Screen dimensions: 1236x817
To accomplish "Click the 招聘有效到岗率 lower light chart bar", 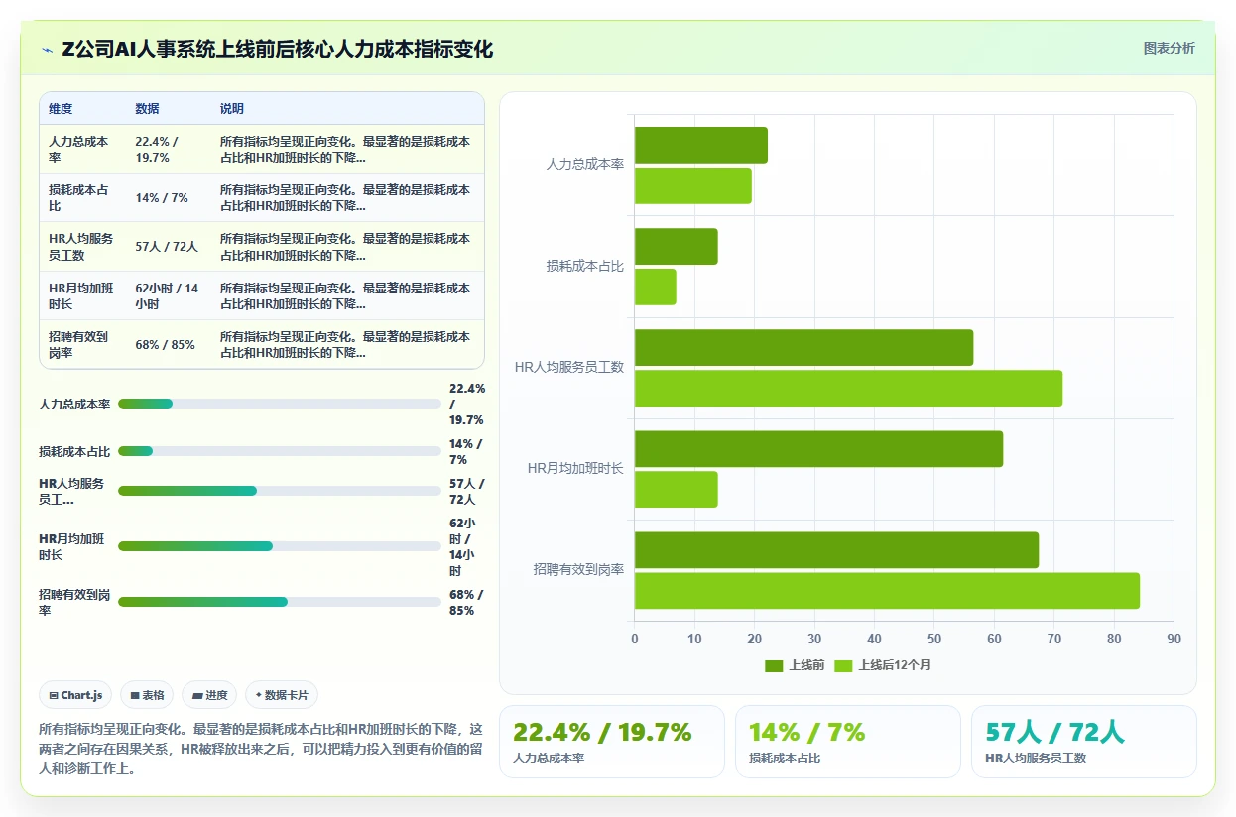I will point(887,591).
